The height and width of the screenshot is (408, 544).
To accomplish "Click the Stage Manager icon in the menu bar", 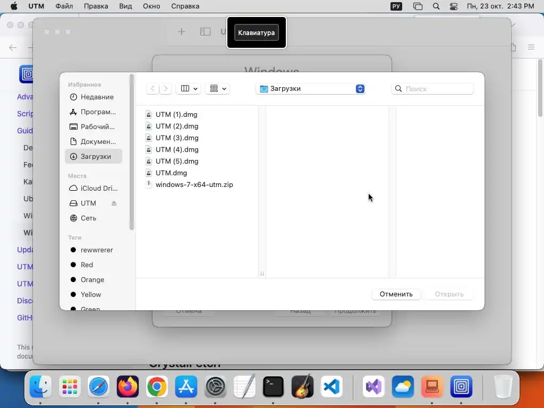I will [418, 6].
